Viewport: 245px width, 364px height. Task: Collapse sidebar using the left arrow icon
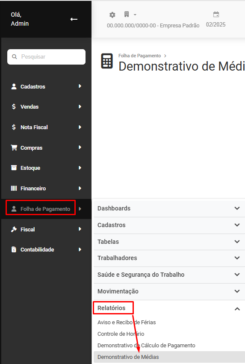click(x=74, y=19)
